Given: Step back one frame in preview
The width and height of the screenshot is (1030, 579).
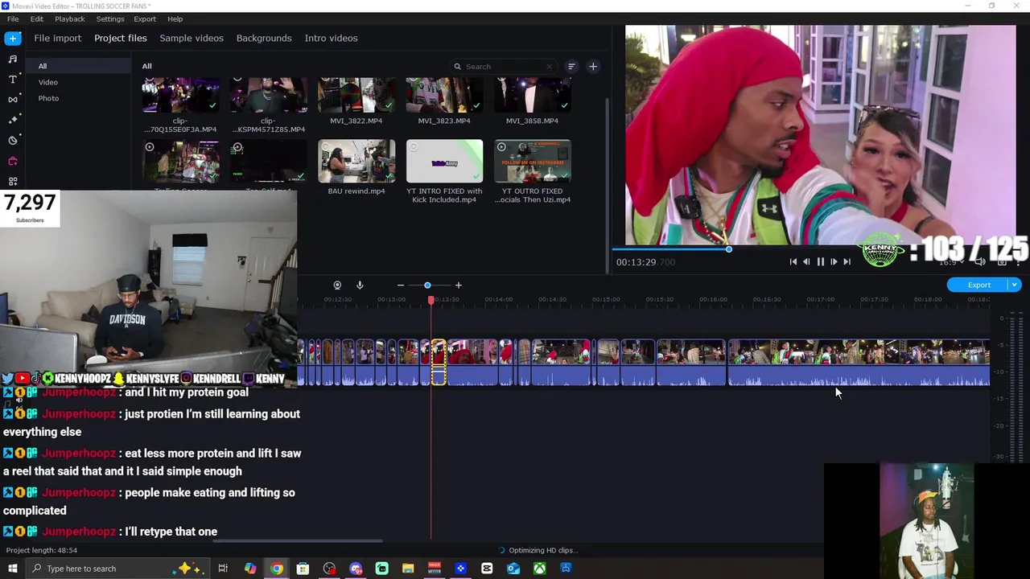Looking at the screenshot, I should pyautogui.click(x=806, y=261).
